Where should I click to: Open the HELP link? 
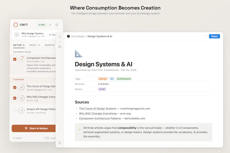coord(18,138)
